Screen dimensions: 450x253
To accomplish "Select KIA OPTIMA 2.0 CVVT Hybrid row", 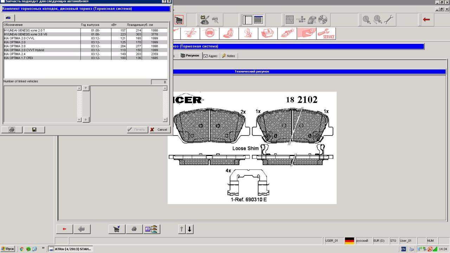I will (85, 50).
